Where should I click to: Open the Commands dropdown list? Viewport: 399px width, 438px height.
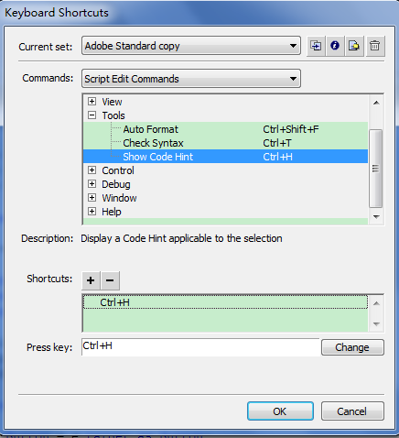191,79
